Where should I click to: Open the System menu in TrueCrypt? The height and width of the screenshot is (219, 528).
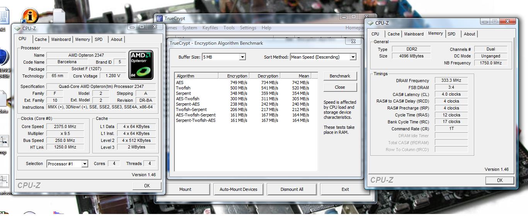pos(190,28)
